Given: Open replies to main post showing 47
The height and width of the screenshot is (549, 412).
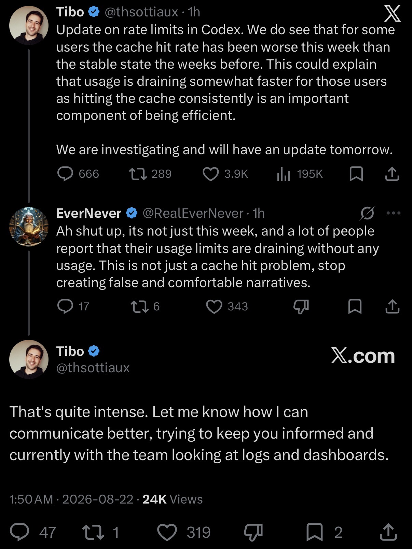Looking at the screenshot, I should [33, 532].
